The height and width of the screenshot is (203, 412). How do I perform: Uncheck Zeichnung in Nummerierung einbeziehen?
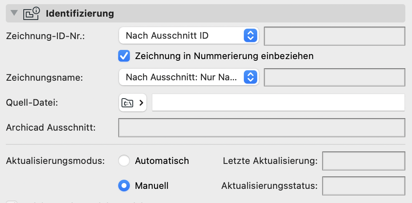tap(124, 56)
